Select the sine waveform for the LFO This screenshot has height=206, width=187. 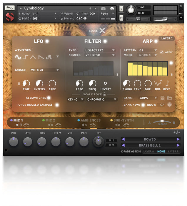tap(18, 57)
